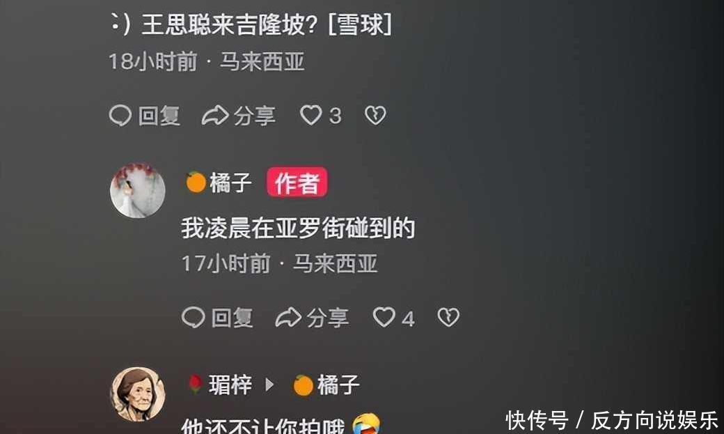Tap share arrow under 橘子's comment
The width and height of the screenshot is (724, 434).
coord(288,317)
